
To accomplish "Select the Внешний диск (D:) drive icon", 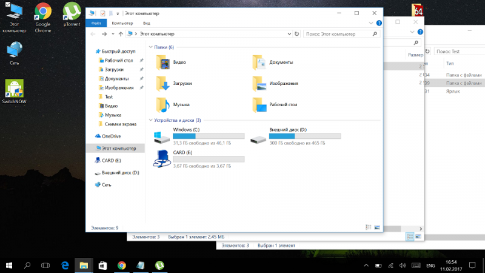I will coord(258,140).
